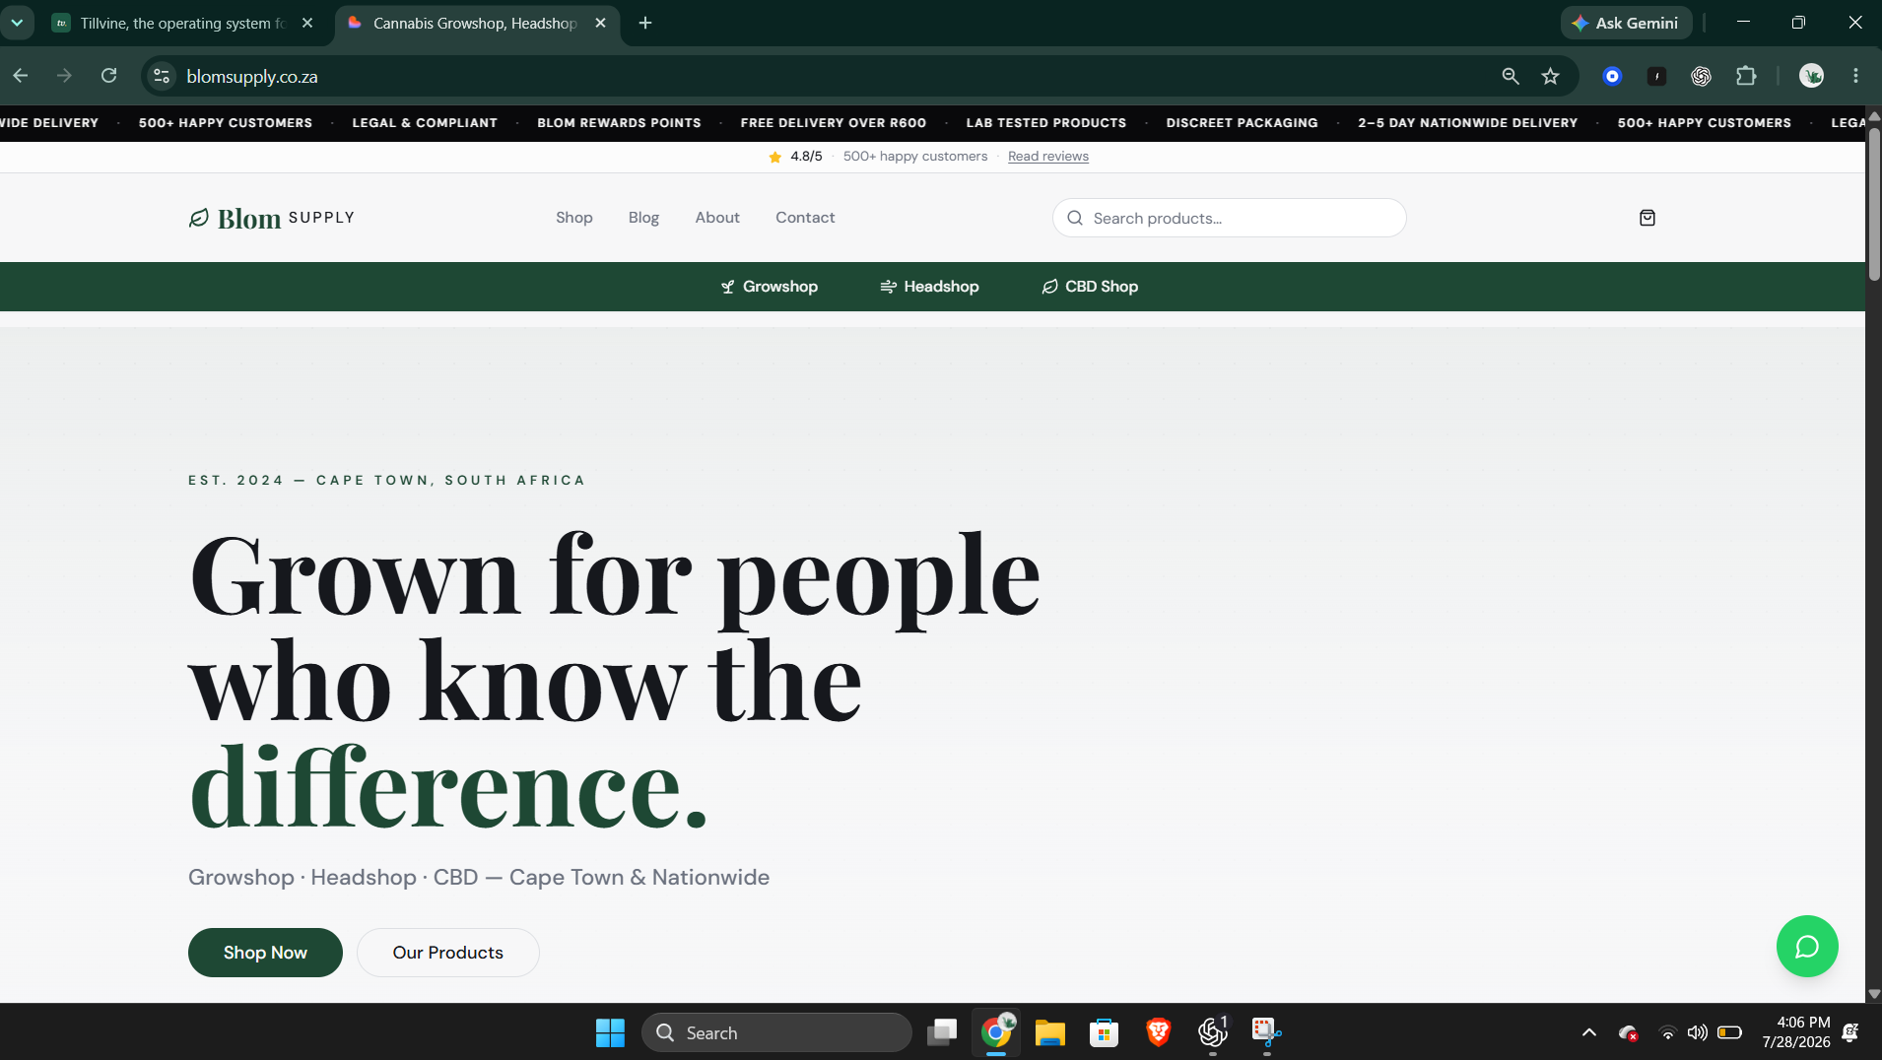This screenshot has width=1882, height=1060.
Task: Open a new browser tab
Action: 645,23
